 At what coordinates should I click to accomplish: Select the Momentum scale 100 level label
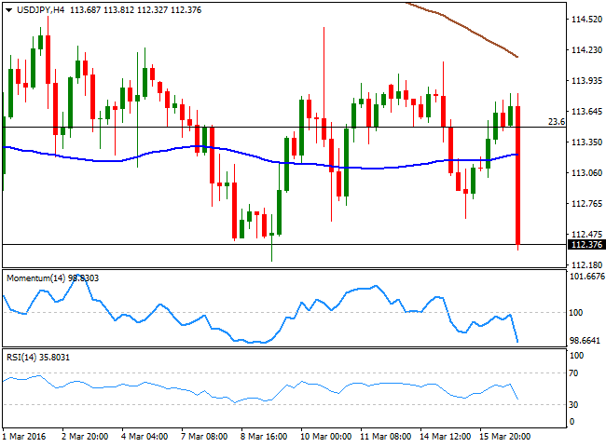pyautogui.click(x=576, y=313)
